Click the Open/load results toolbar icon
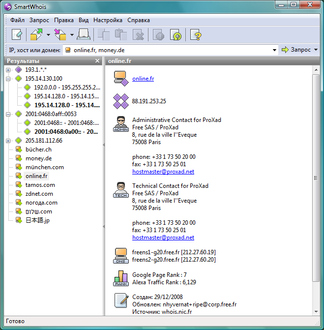 coord(36,34)
